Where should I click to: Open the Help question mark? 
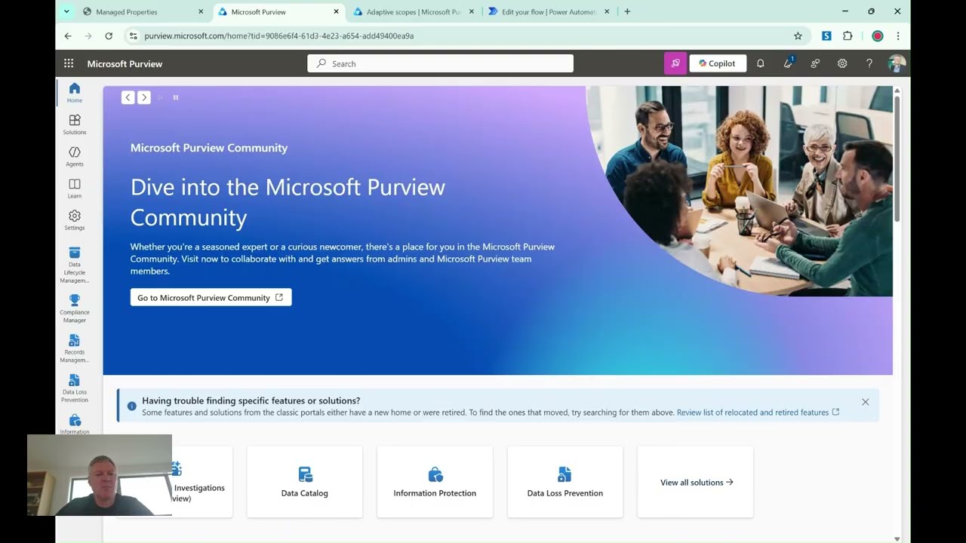click(869, 64)
